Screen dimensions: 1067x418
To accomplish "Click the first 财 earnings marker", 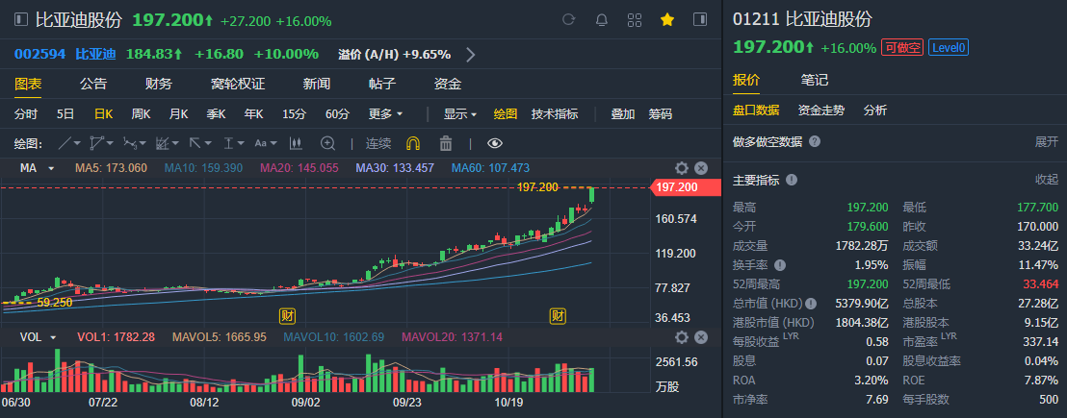I will pos(287,315).
